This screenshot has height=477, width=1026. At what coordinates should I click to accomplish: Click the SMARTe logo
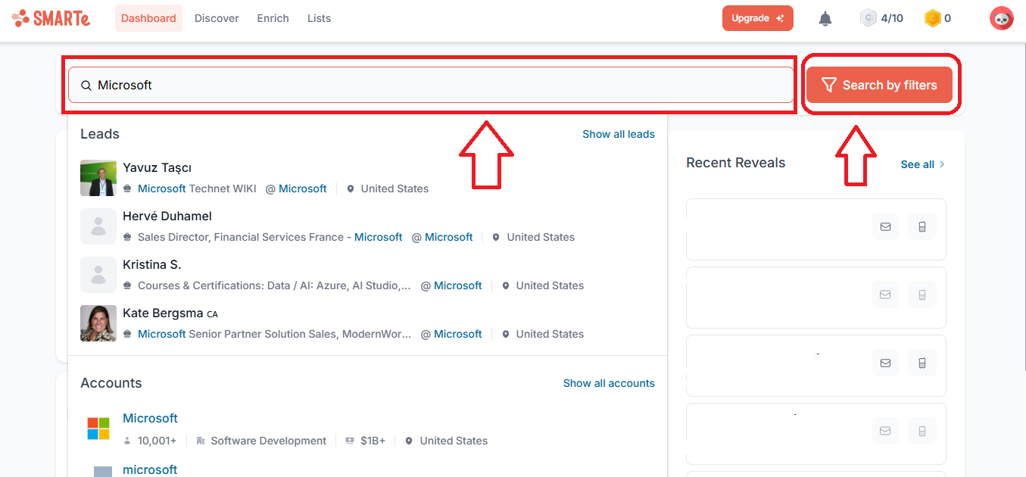tap(51, 18)
